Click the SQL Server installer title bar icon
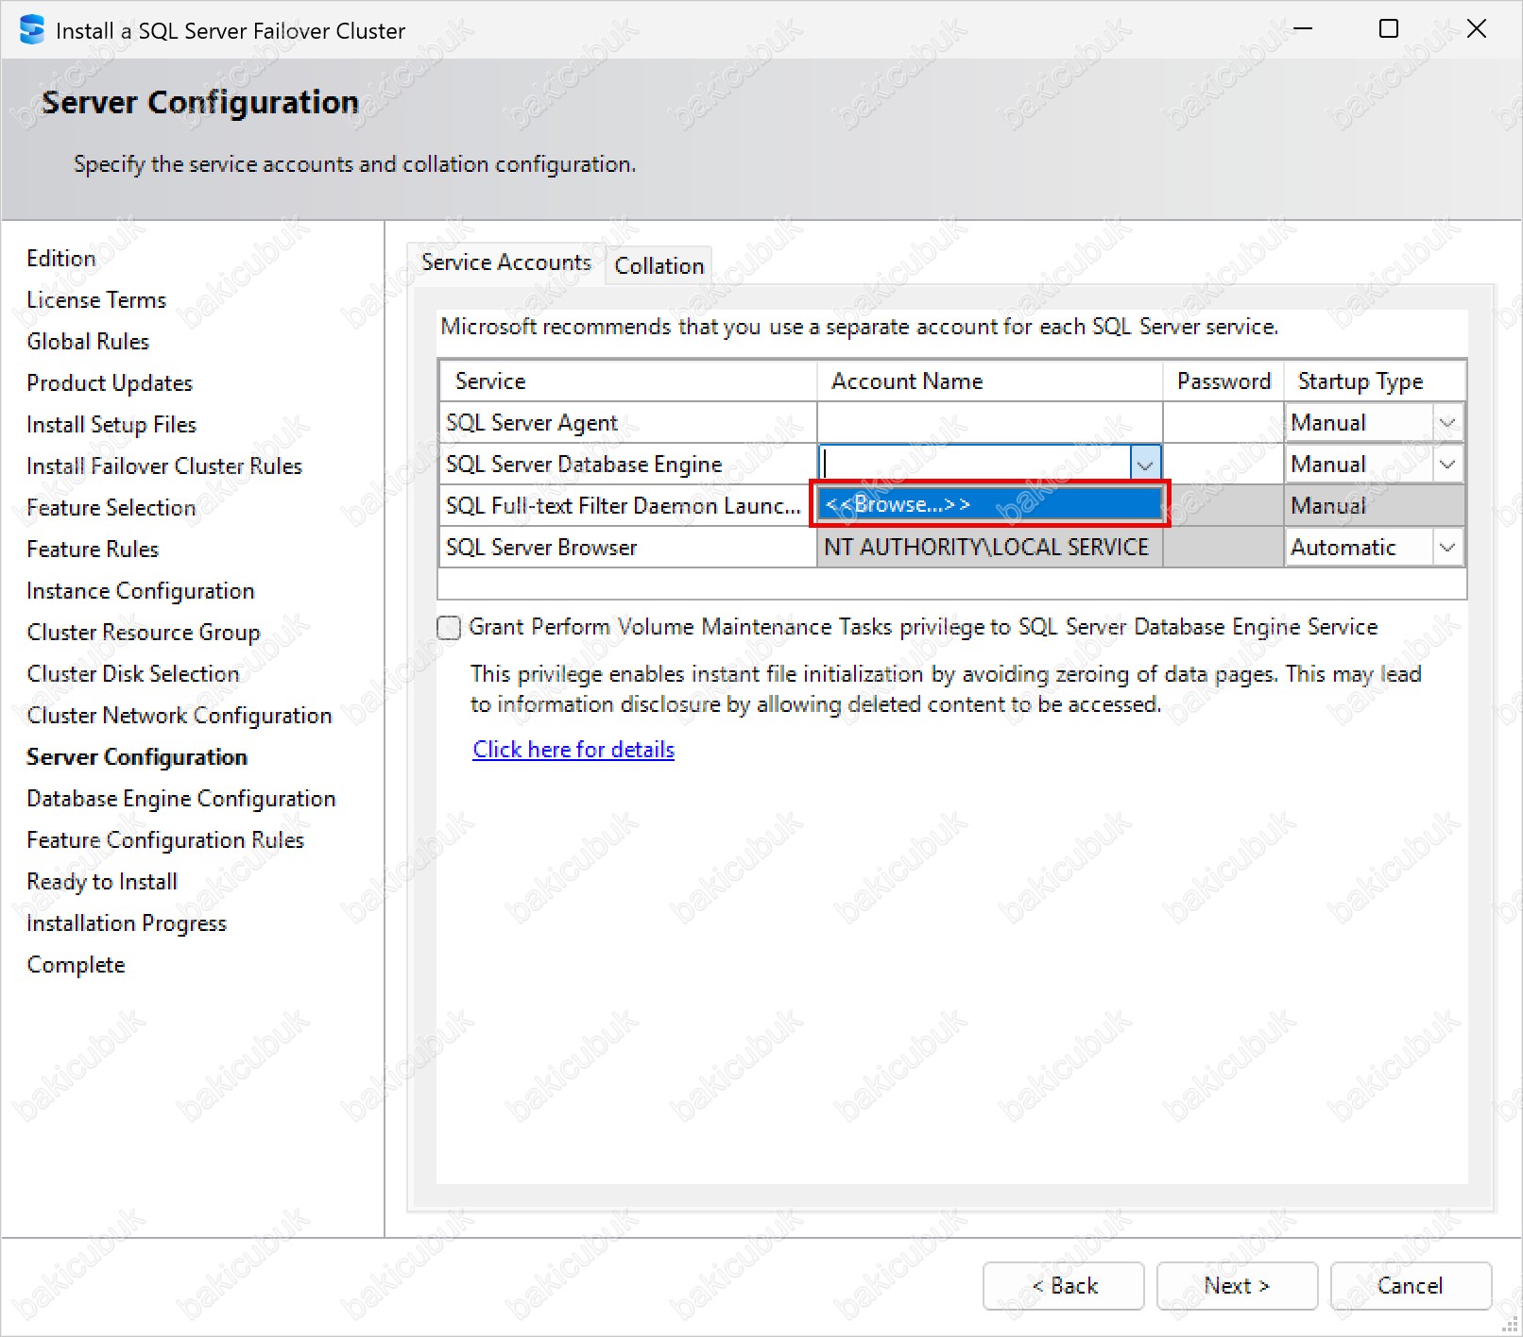 31,30
